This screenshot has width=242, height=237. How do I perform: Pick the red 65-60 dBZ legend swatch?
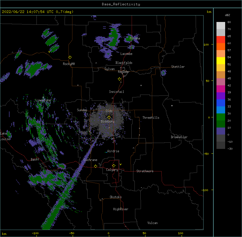coord(221,40)
